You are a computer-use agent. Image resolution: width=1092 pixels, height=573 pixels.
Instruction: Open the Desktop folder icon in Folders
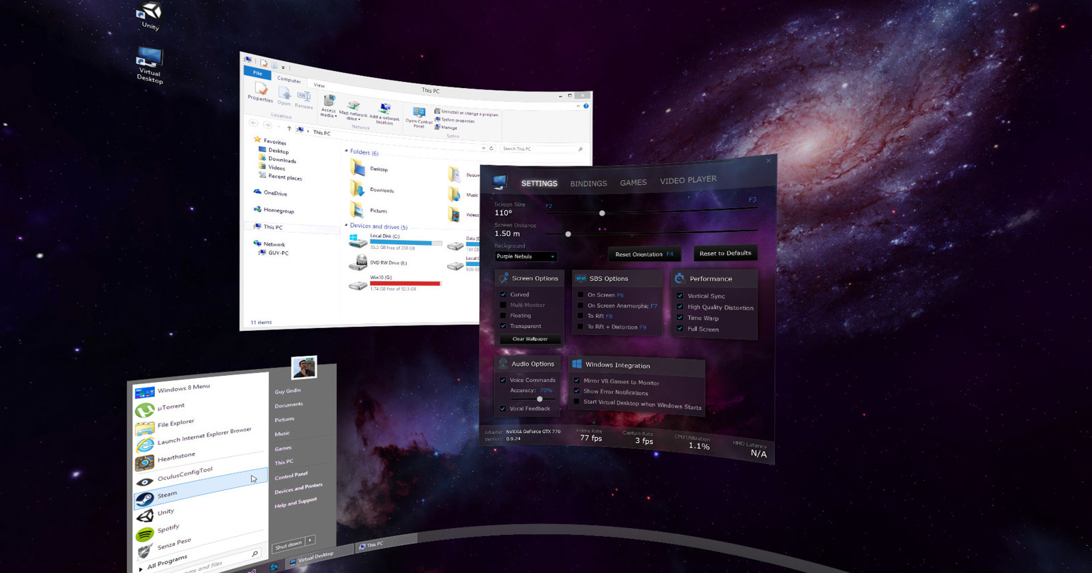coord(358,167)
